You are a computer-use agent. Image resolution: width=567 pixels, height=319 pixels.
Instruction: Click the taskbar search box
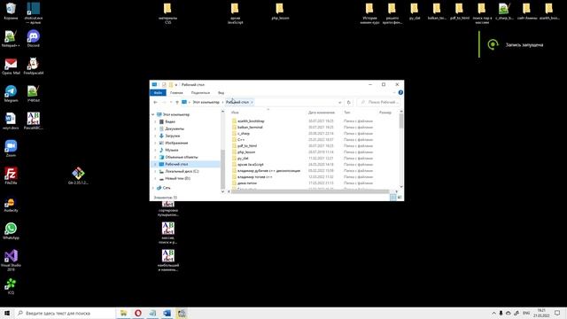(65, 313)
